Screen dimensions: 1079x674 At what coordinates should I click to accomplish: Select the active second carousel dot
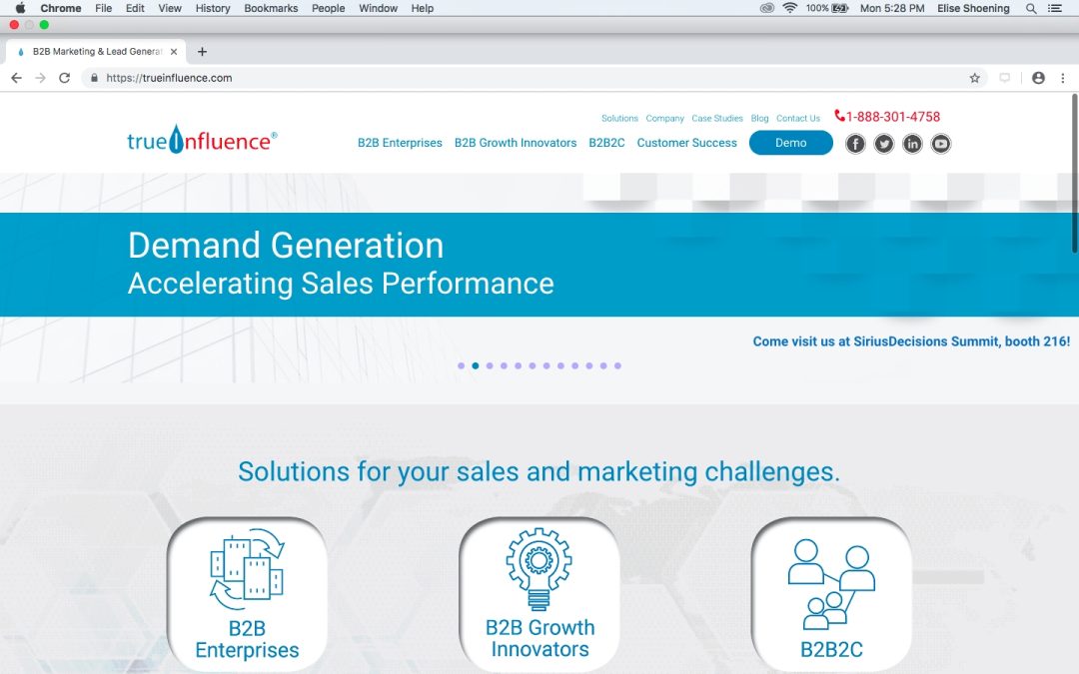click(x=476, y=365)
